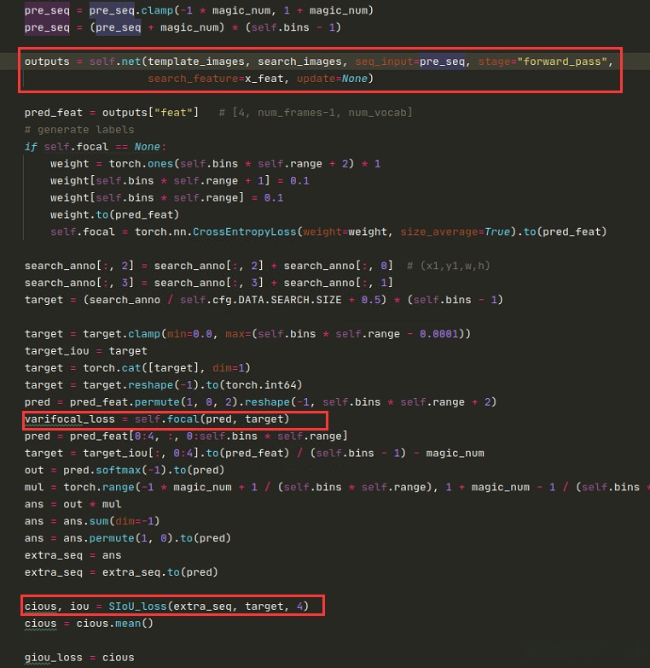
Task: Click 'ans = ans.sum(dim=-1)' line
Action: [x=92, y=521]
